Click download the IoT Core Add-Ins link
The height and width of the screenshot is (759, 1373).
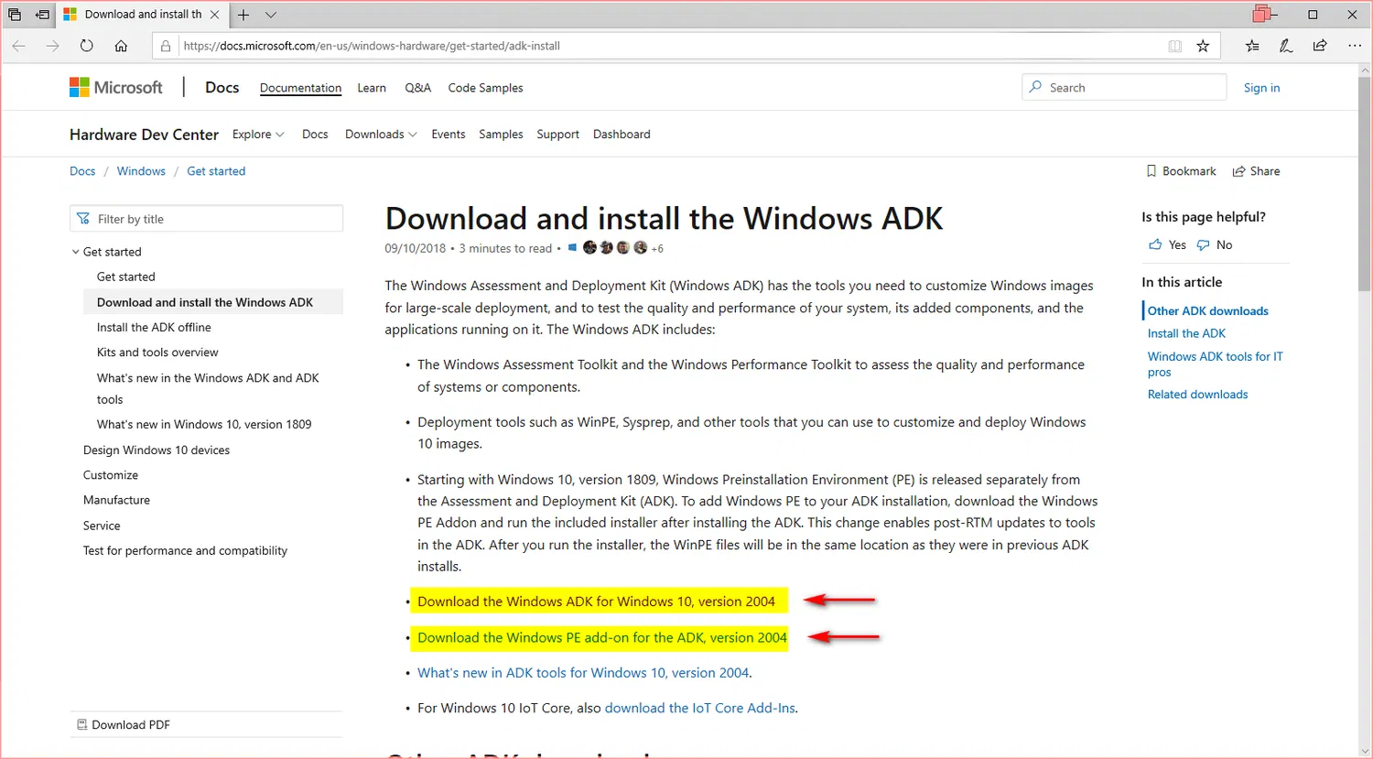tap(700, 708)
